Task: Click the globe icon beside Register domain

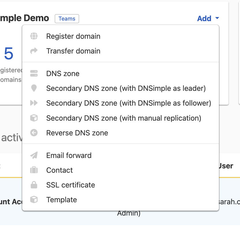Action: tap(35, 36)
